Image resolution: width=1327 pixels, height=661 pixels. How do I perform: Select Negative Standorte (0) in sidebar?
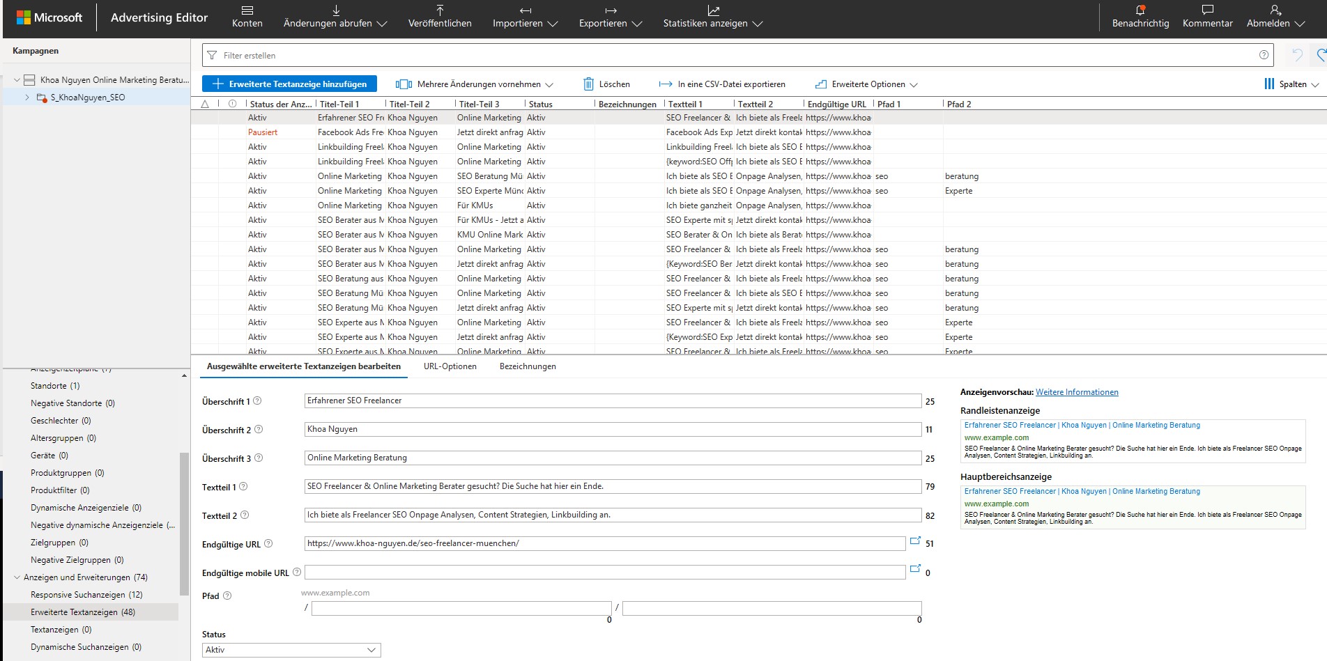click(72, 403)
